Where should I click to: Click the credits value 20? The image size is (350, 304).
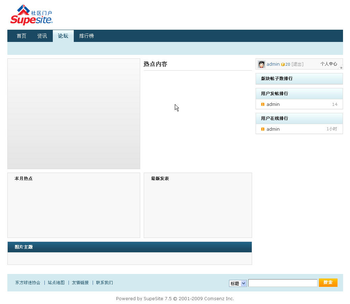(288, 64)
